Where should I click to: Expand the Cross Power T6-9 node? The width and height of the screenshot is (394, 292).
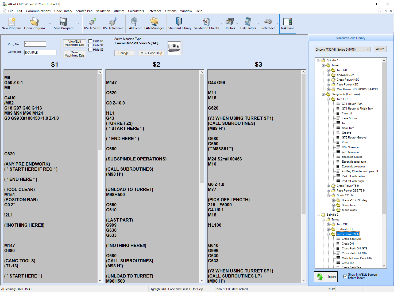[328, 186]
